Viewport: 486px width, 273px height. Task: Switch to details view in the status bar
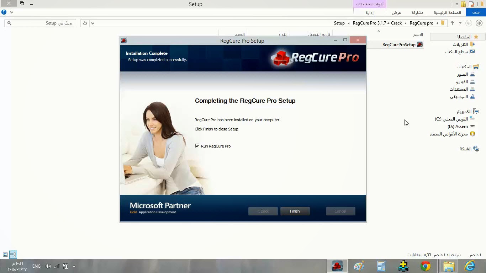13,255
